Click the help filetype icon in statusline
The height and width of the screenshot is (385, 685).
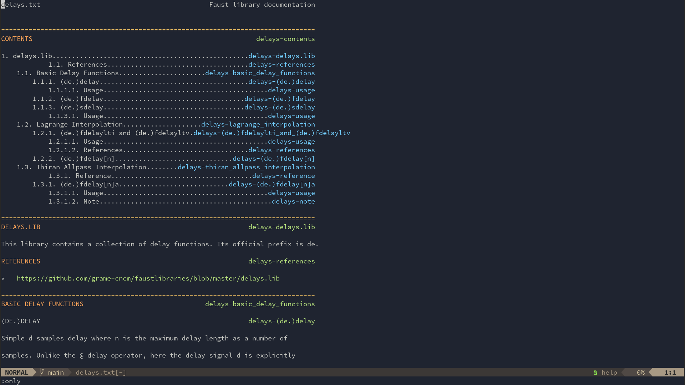point(595,373)
